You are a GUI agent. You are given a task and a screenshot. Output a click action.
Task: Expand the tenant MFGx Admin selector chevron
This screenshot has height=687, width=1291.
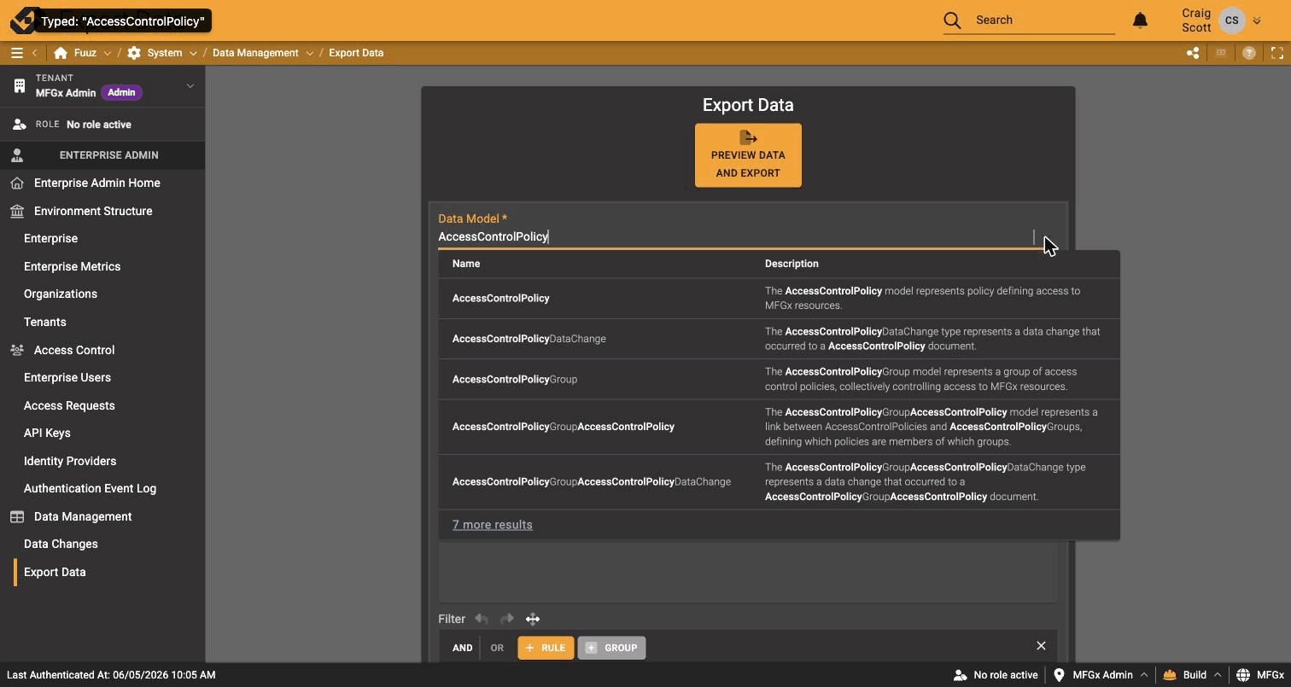click(190, 85)
